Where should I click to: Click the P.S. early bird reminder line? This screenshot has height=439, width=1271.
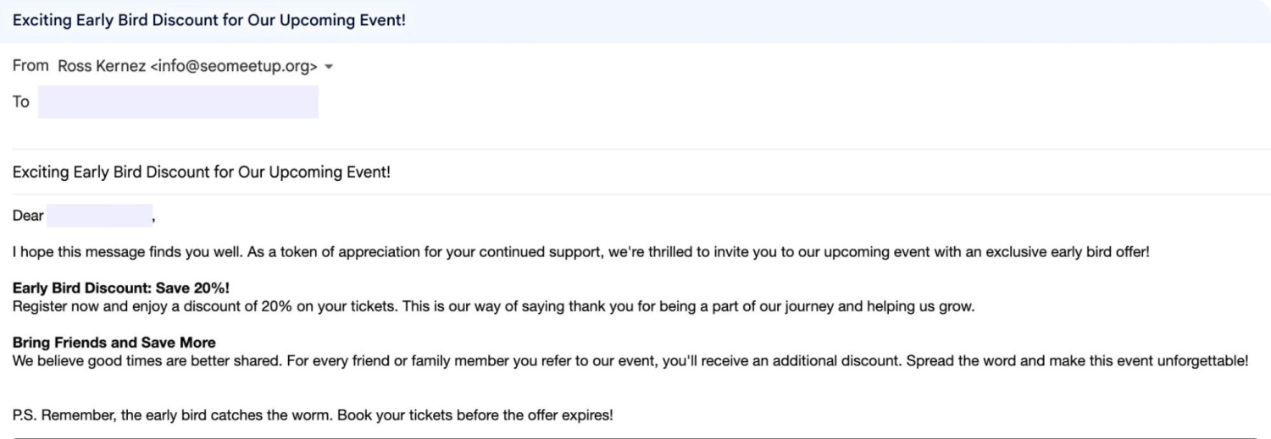[x=310, y=415]
